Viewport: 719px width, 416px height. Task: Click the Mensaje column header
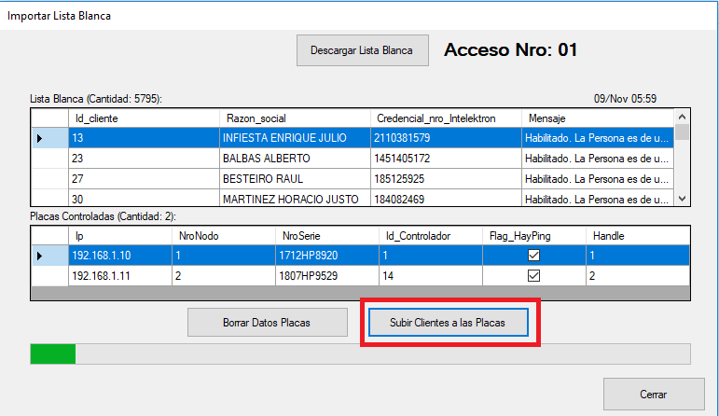597,118
